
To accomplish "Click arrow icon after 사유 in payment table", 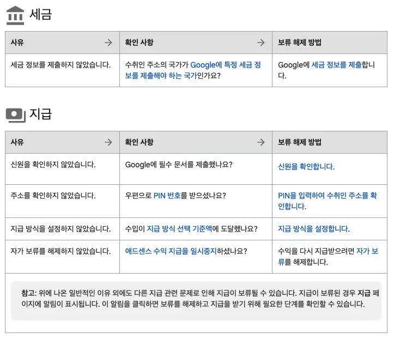I will [x=108, y=142].
